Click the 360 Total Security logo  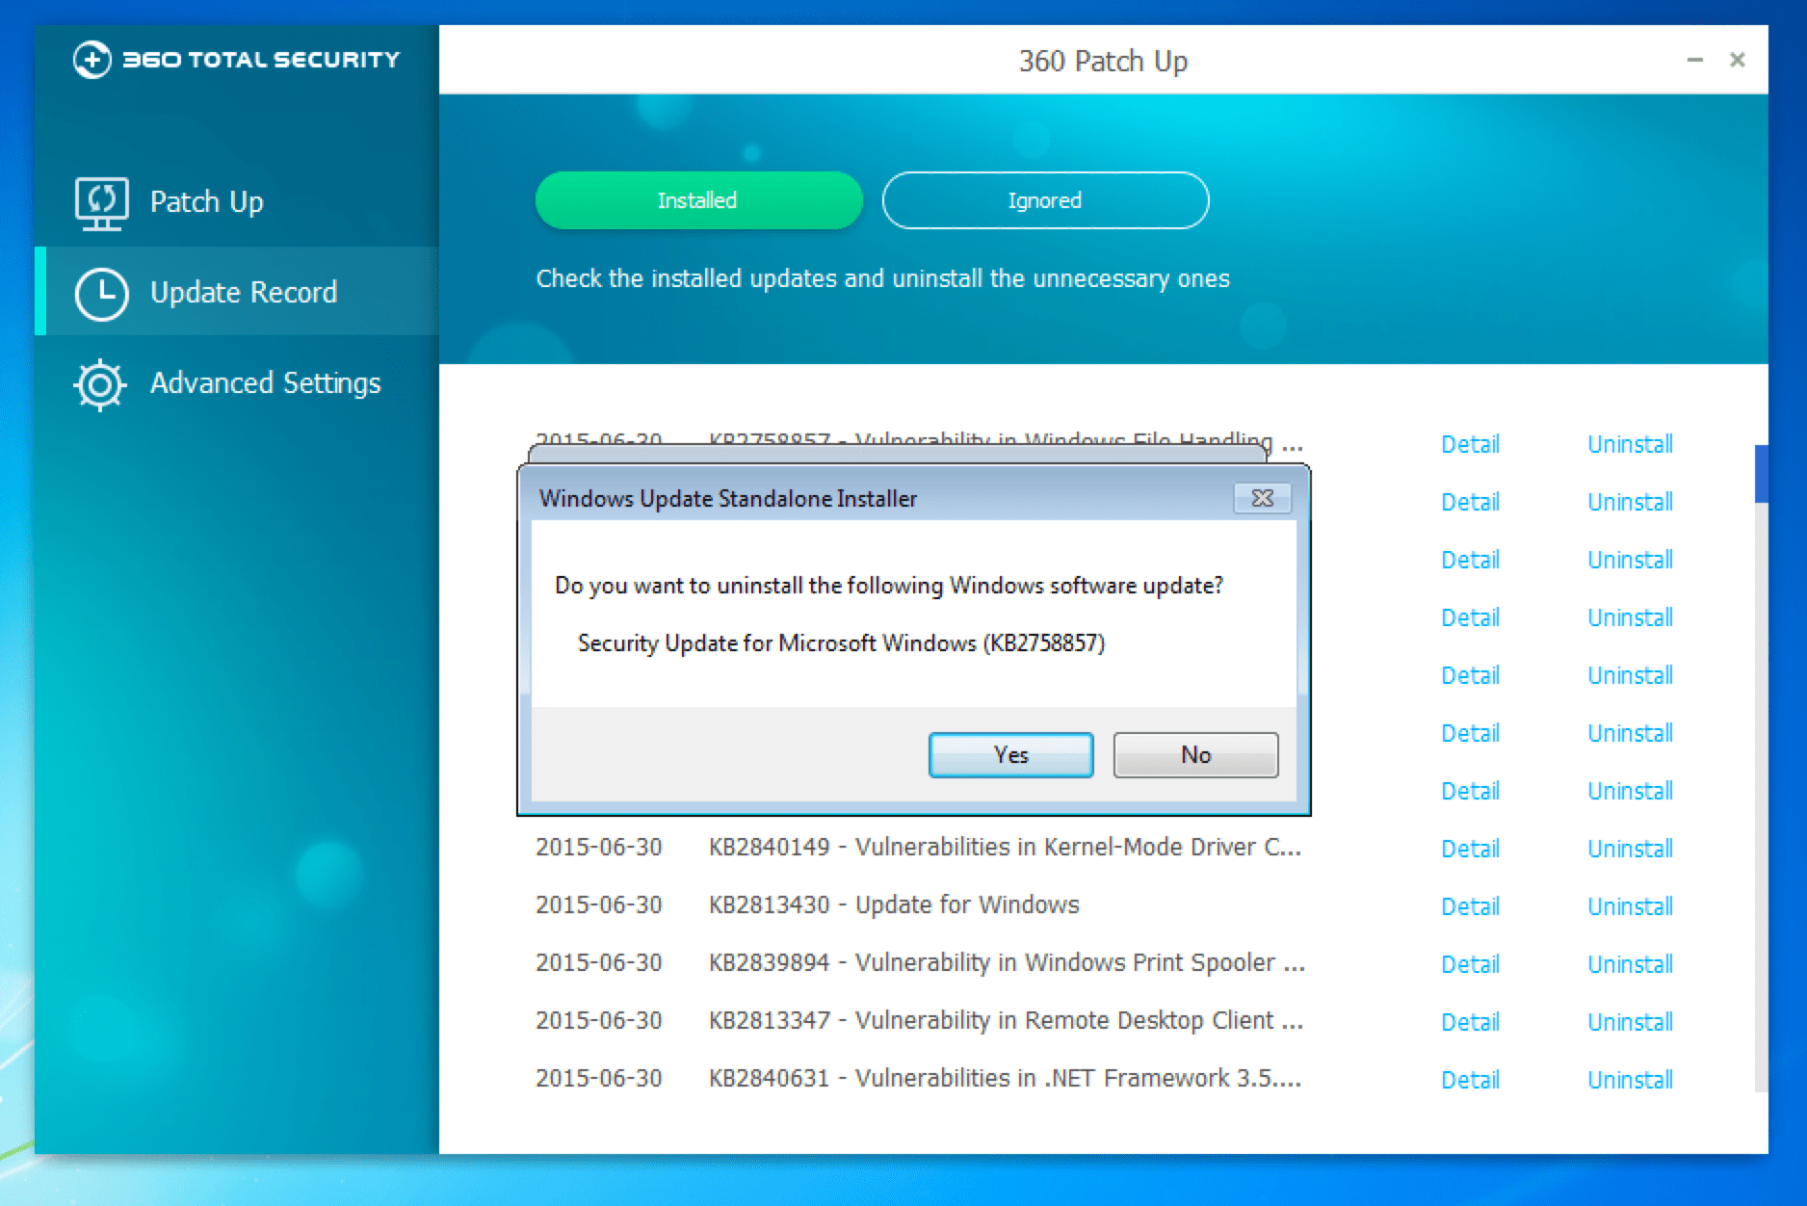(x=236, y=59)
